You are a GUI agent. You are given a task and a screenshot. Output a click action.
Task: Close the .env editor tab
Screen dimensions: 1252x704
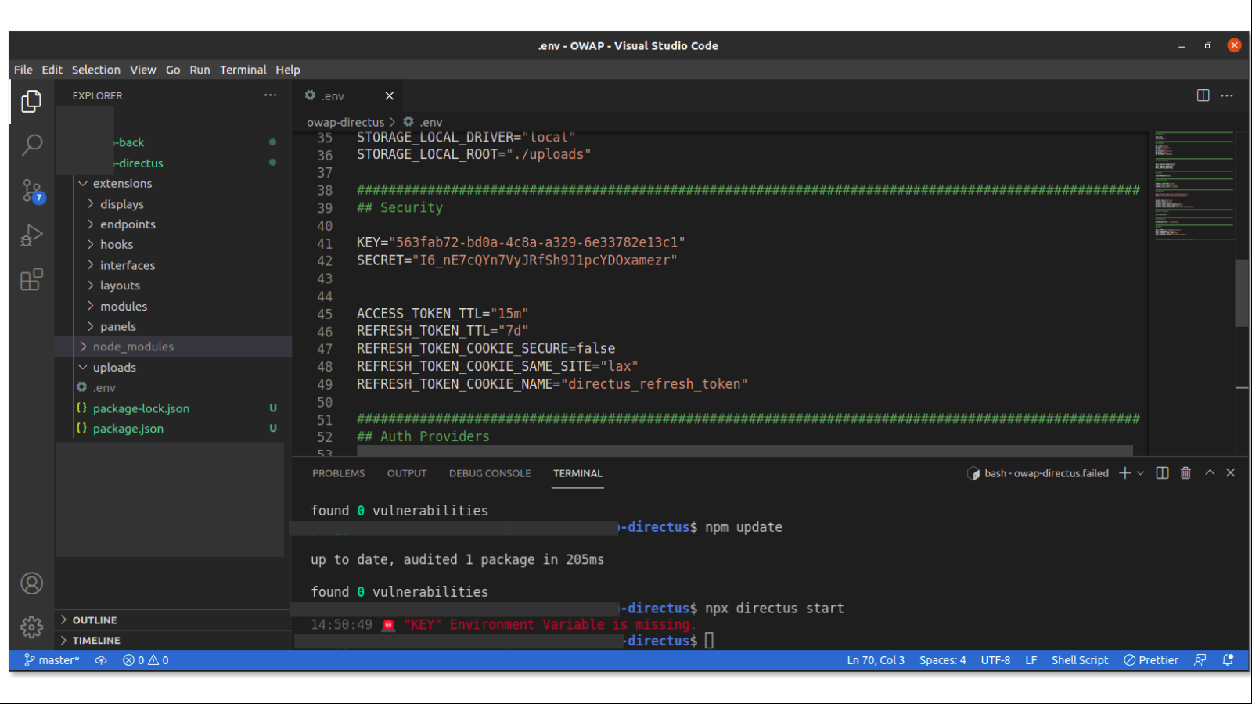[389, 95]
